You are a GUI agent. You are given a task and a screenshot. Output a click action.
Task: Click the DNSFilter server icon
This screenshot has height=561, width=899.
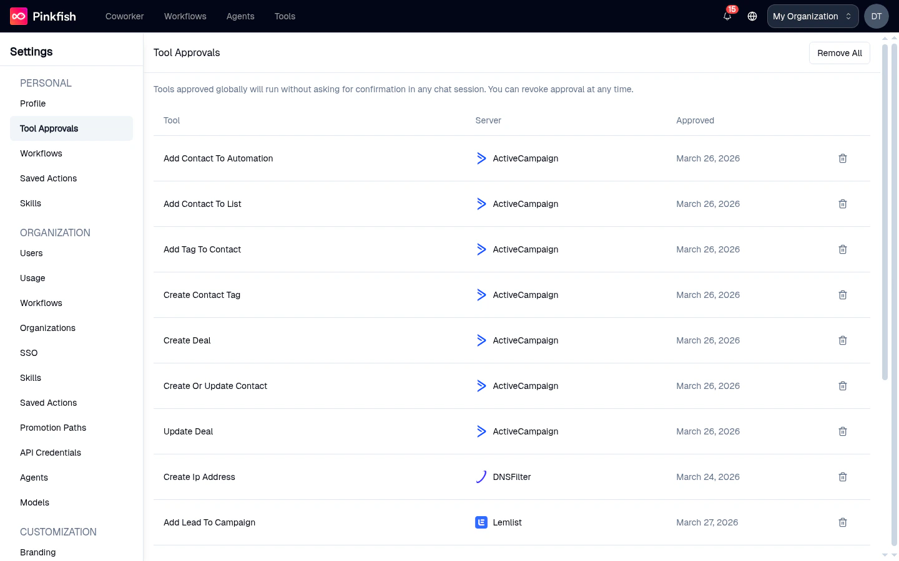[481, 477]
